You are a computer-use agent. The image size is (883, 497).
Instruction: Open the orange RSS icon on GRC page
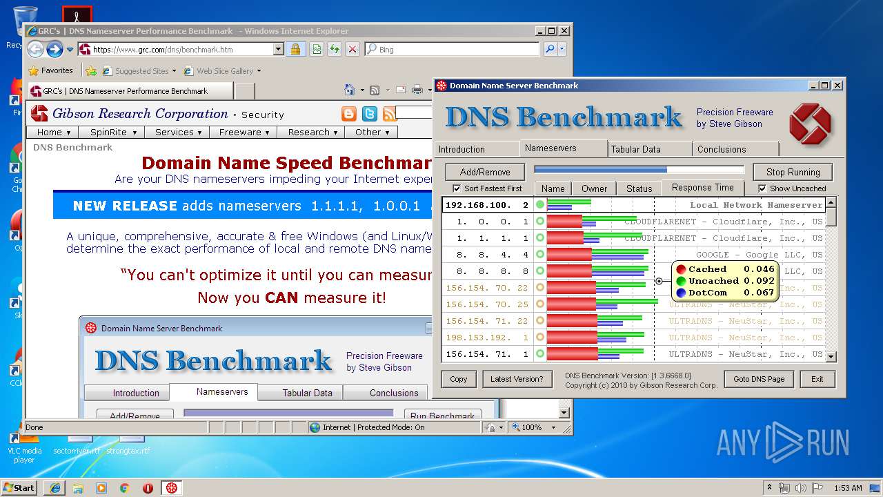[390, 114]
